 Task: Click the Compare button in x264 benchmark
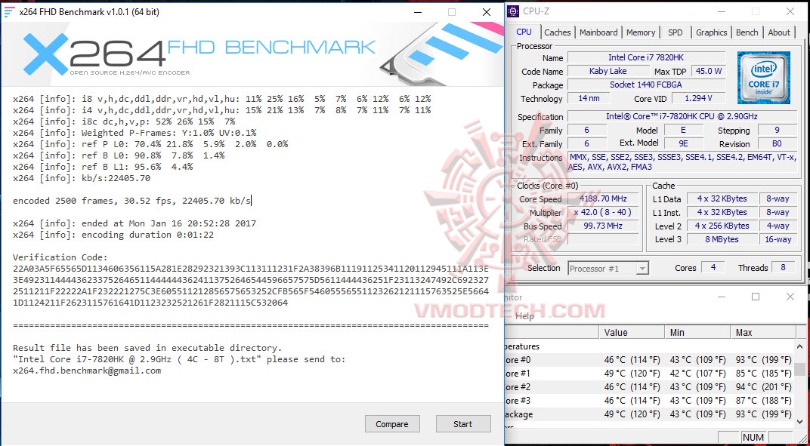392,424
